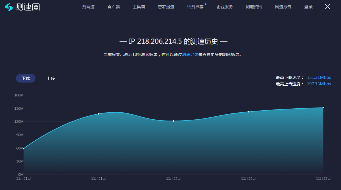
Task: Select 管家提速 in navigation bar
Action: [x=166, y=7]
